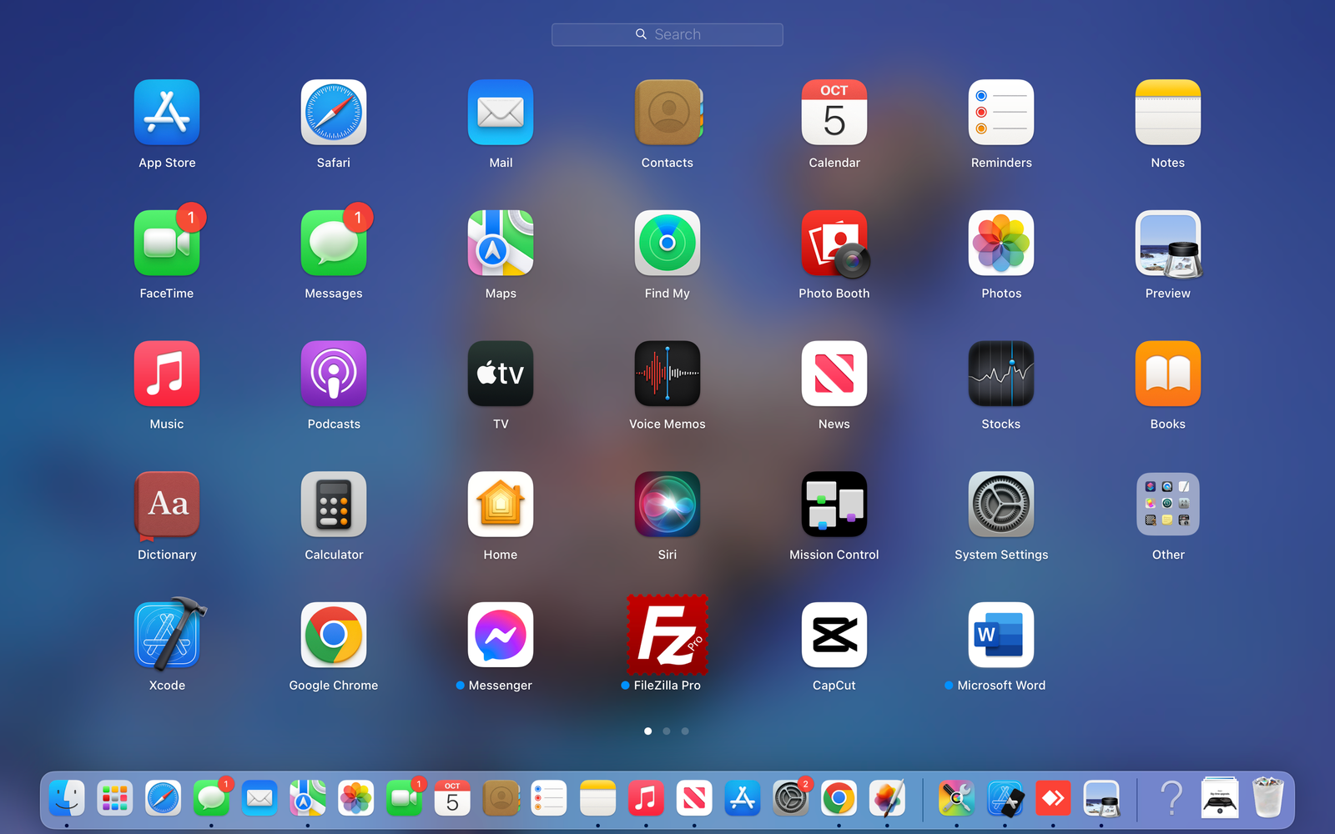Open News from the Dock
Viewport: 1335px width, 834px height.
pyautogui.click(x=694, y=799)
